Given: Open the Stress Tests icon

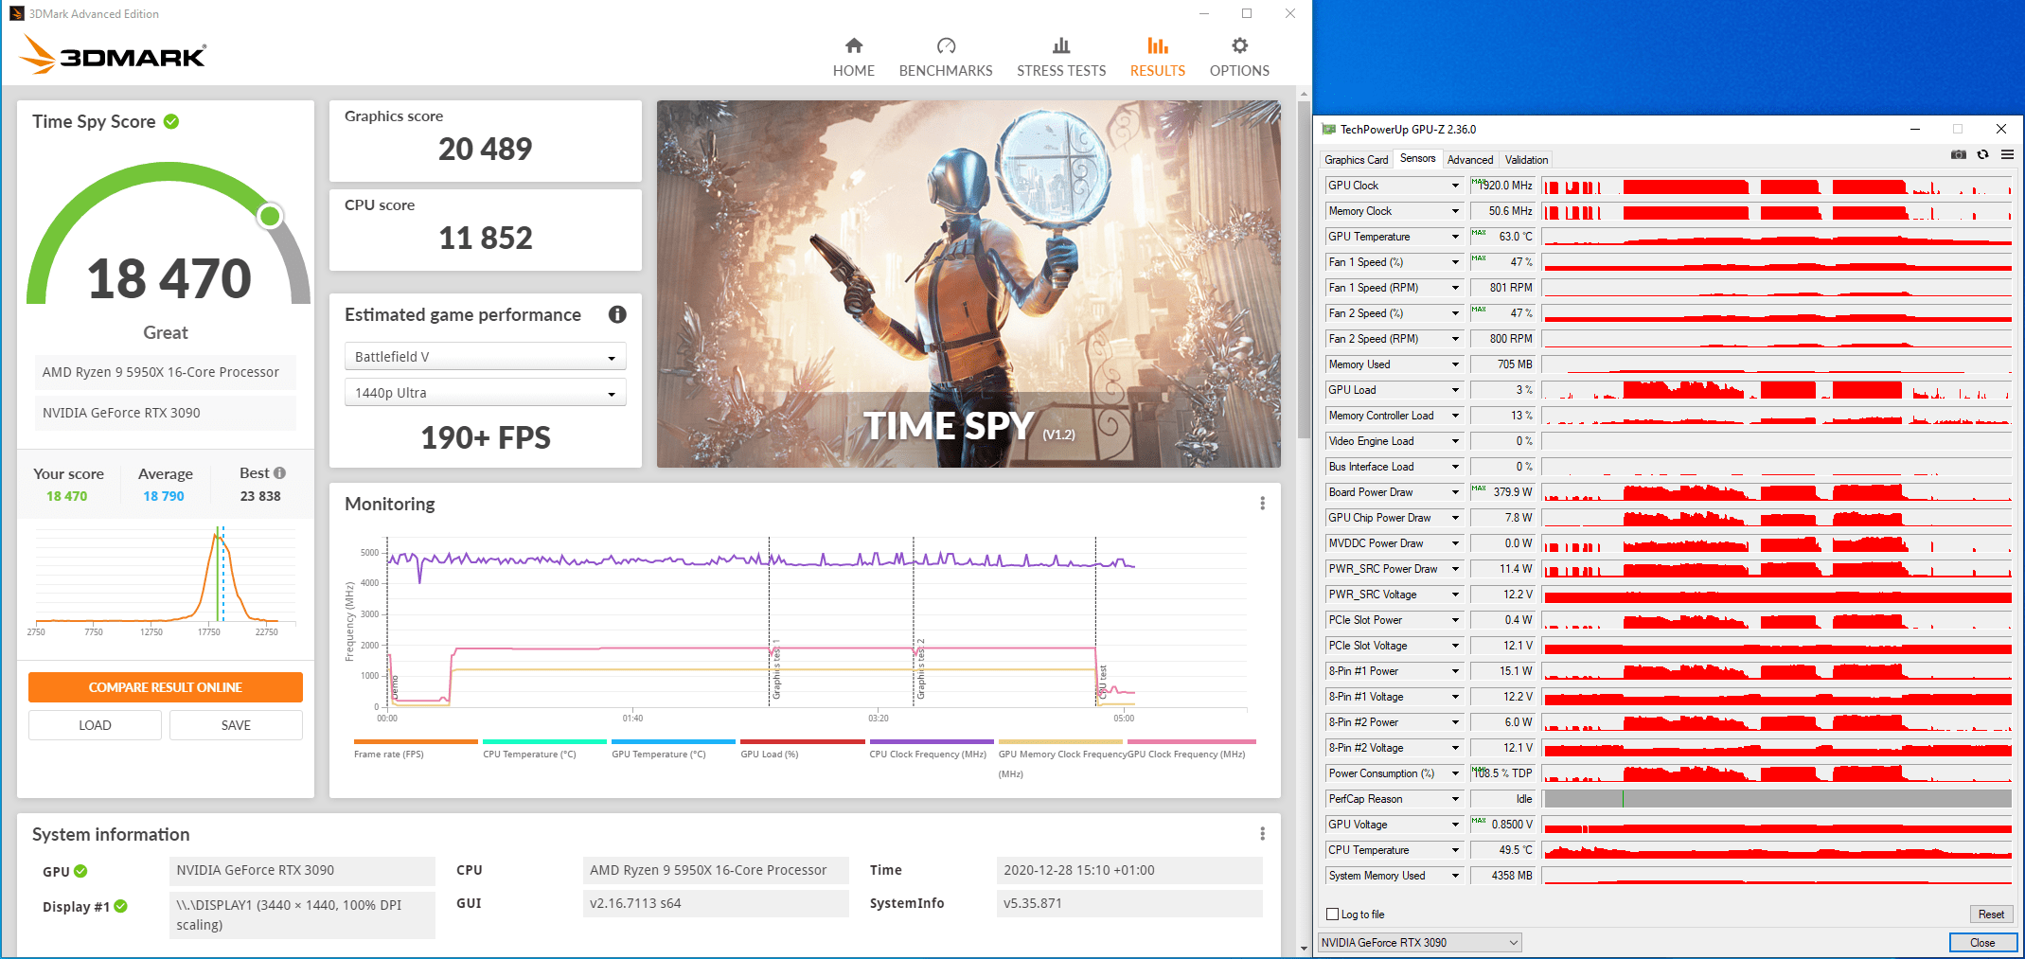Looking at the screenshot, I should [x=1061, y=45].
